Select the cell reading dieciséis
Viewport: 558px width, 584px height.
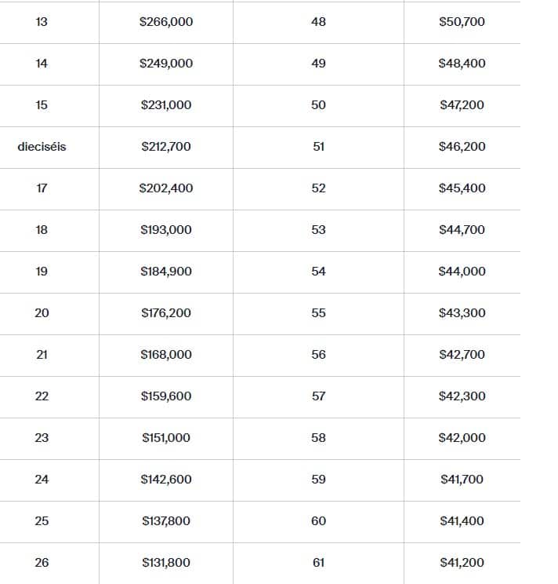(42, 147)
